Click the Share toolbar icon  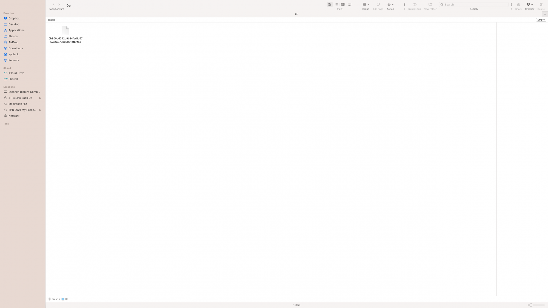[518, 4]
